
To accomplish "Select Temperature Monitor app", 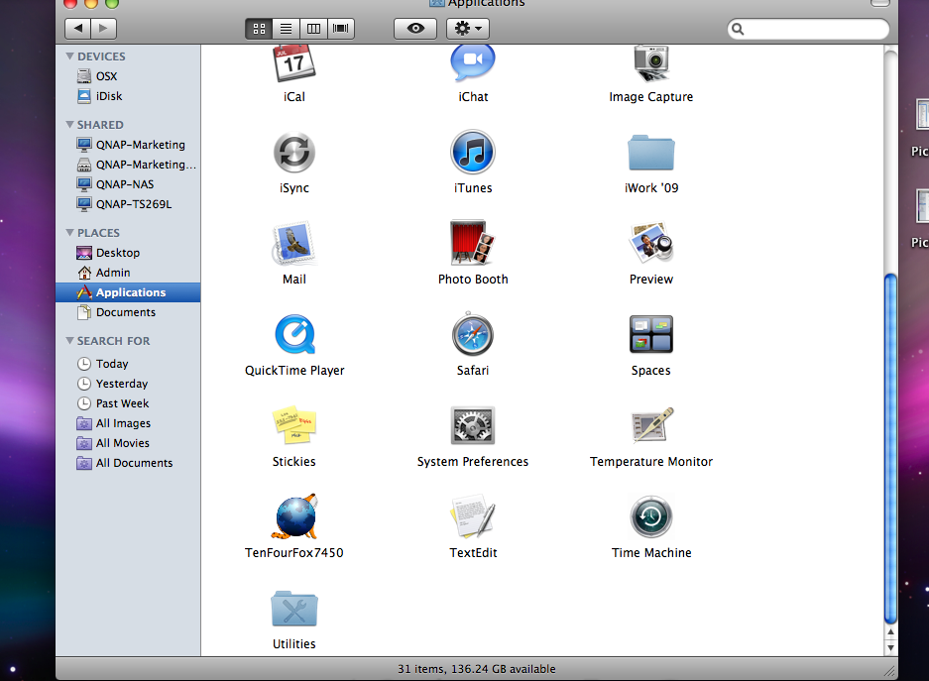I will click(x=651, y=425).
